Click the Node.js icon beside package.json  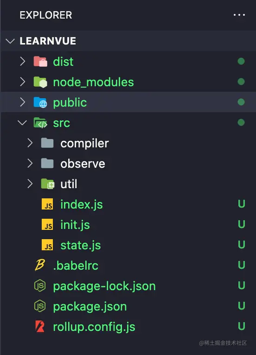click(40, 306)
